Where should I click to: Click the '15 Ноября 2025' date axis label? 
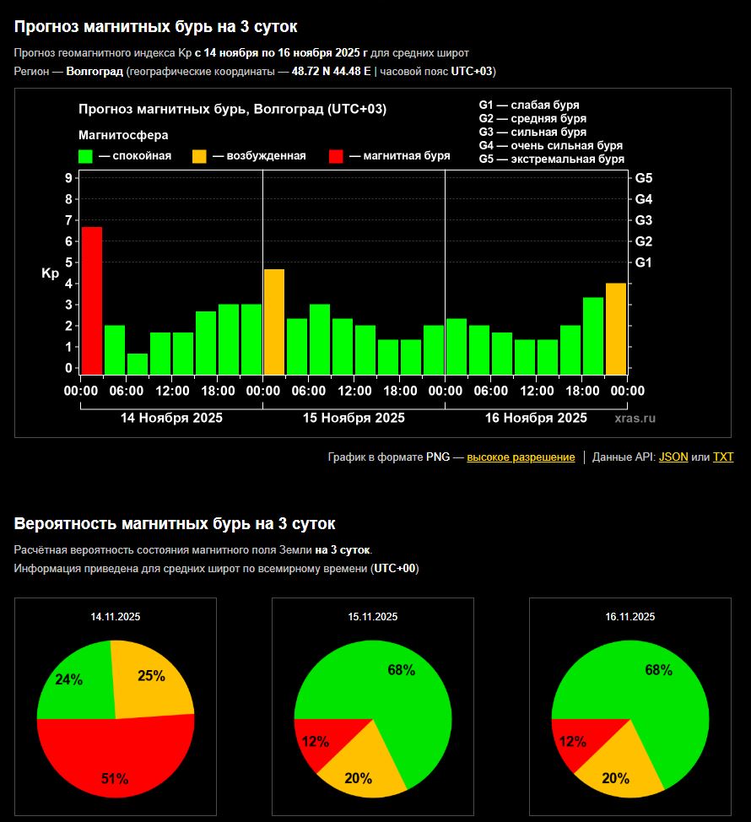[354, 418]
